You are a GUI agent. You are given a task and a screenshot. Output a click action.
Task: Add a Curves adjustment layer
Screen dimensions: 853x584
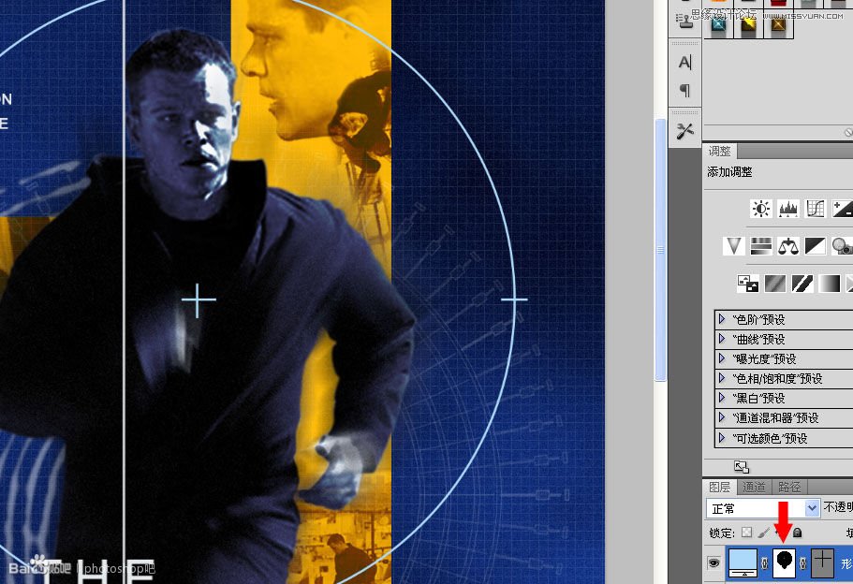point(815,208)
